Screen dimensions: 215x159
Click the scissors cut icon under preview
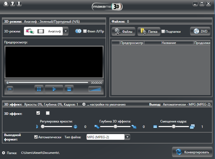pyautogui.click(x=10, y=89)
